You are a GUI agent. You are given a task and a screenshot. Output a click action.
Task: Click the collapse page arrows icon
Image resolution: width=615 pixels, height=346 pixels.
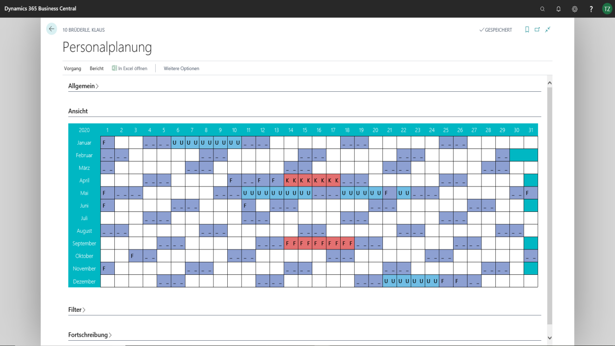(548, 29)
